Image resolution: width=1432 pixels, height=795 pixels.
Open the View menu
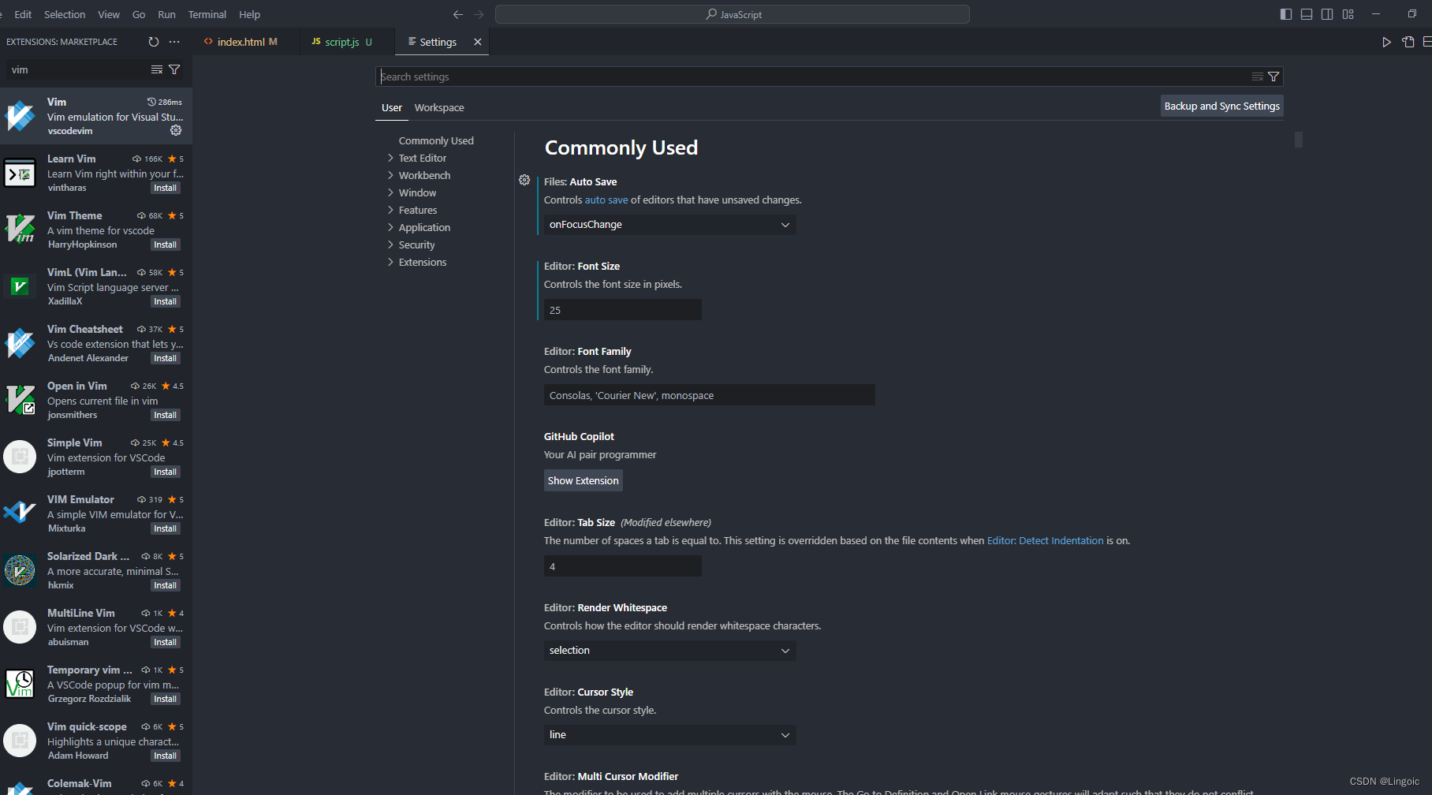tap(109, 14)
